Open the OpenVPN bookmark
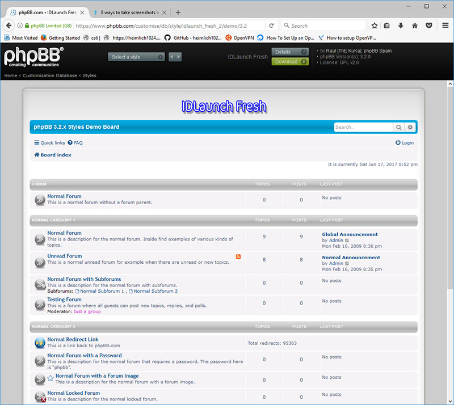This screenshot has width=454, height=405. coord(239,37)
